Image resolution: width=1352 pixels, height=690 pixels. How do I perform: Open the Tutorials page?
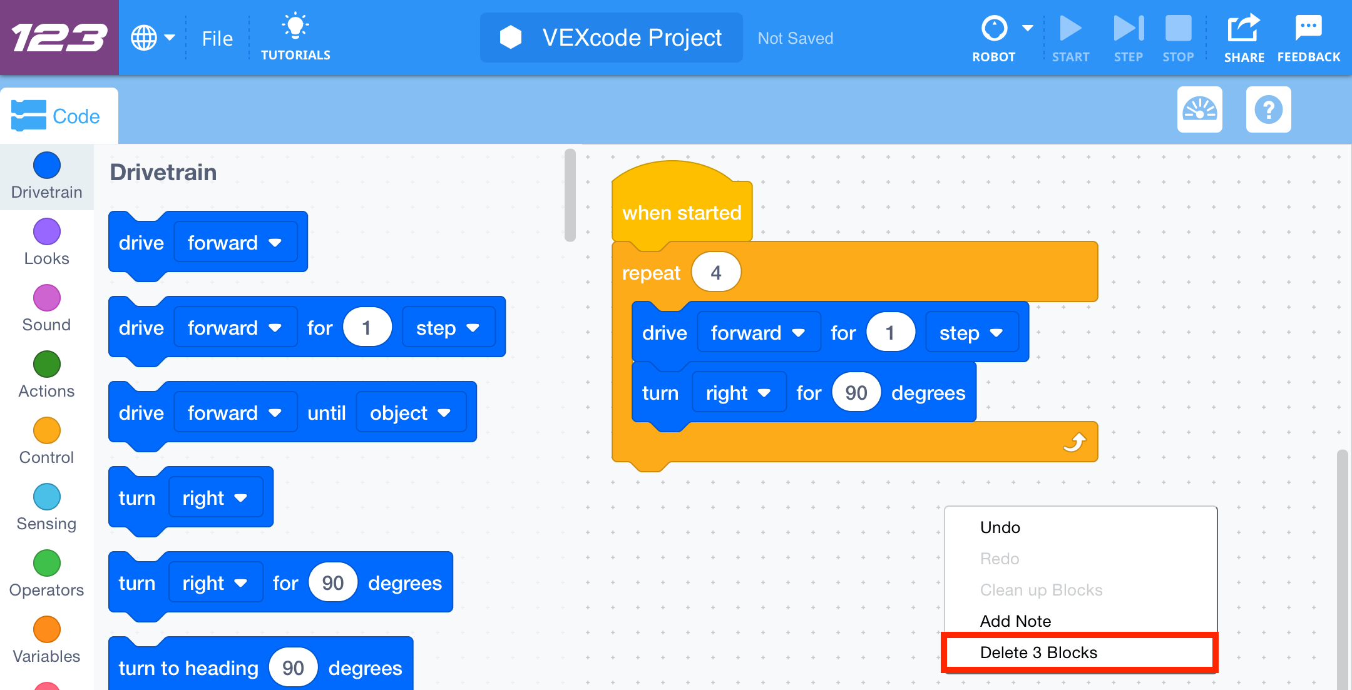(x=295, y=34)
